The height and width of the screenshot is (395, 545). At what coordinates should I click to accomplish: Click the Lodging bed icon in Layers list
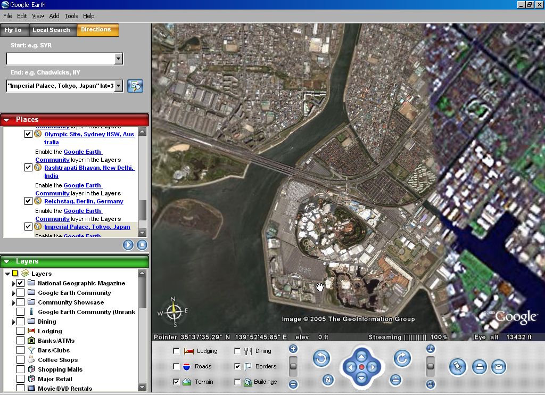31,331
